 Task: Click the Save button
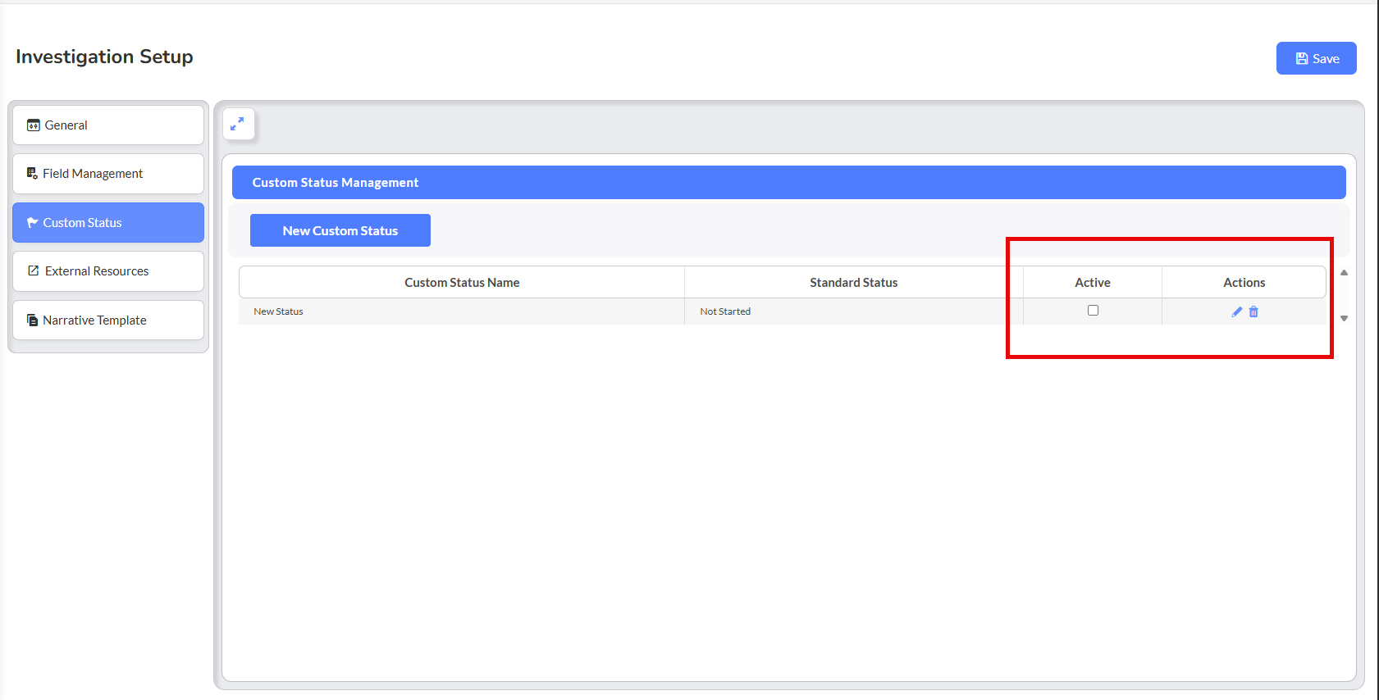[x=1316, y=58]
